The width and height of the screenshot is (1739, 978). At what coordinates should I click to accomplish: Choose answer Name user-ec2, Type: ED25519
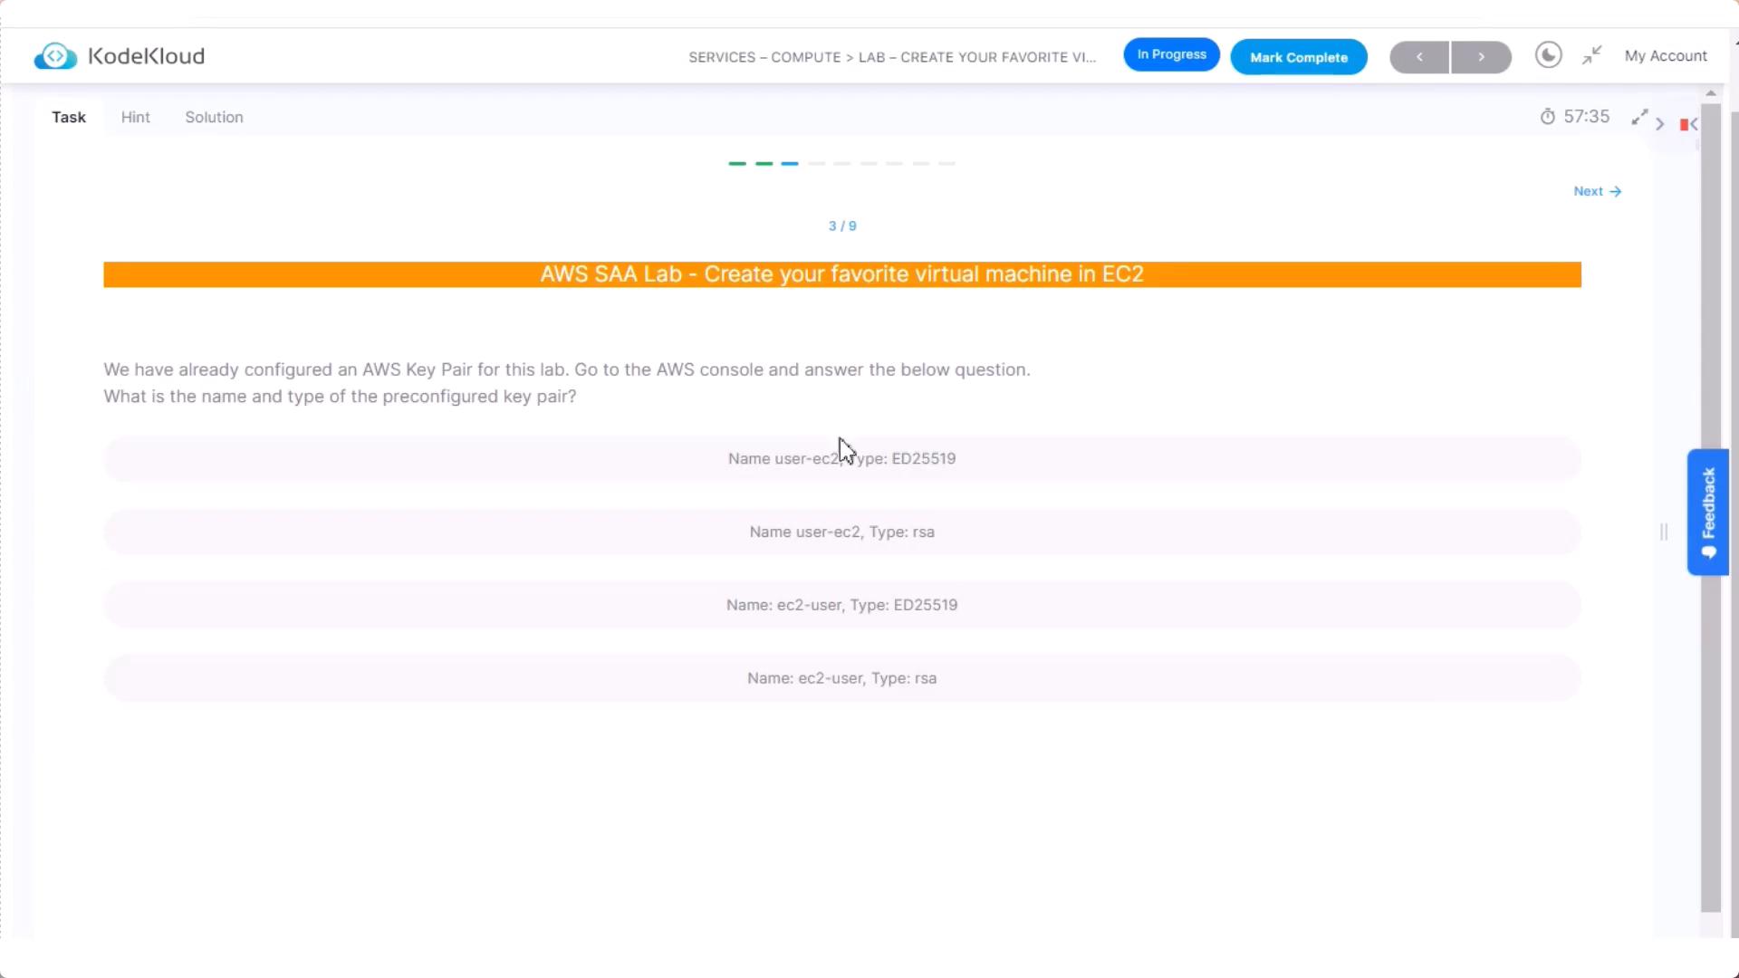click(x=841, y=458)
